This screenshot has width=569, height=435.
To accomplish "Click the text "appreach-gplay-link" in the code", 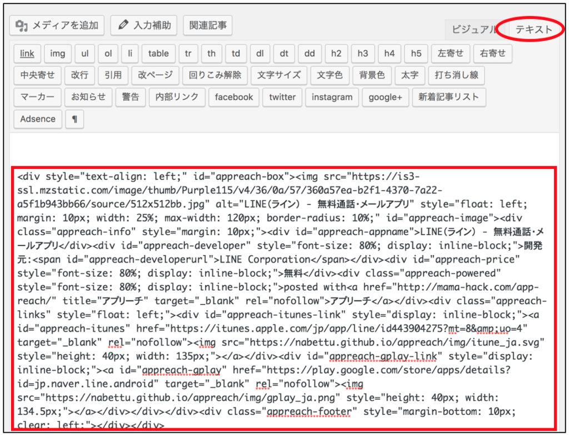I will click(x=383, y=356).
